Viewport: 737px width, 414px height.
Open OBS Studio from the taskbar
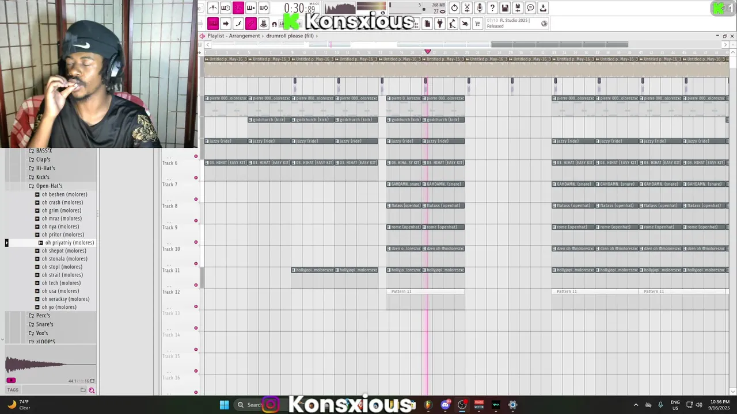pos(462,405)
